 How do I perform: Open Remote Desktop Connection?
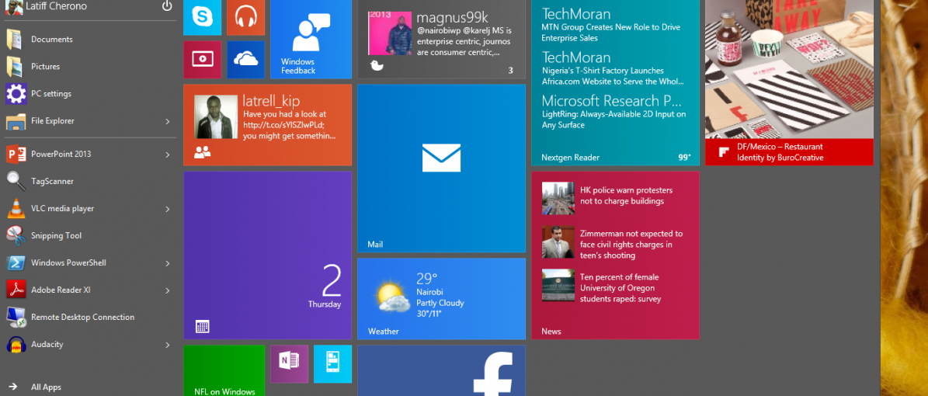click(91, 318)
